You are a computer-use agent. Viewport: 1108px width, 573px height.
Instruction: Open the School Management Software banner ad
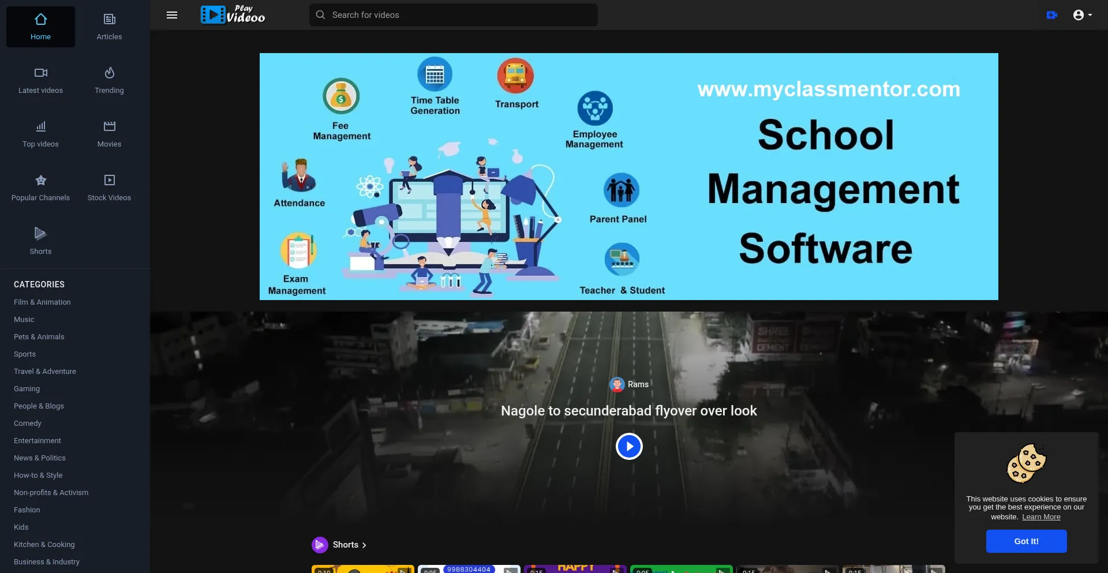[x=629, y=177]
